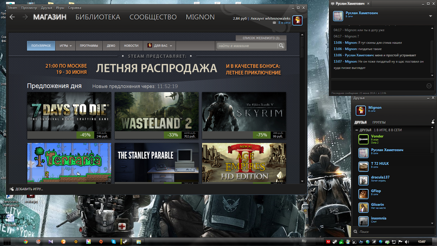Viewport: 437px width, 246px height.
Task: Click Mignon's avatar in the Friends window
Action: 361,111
